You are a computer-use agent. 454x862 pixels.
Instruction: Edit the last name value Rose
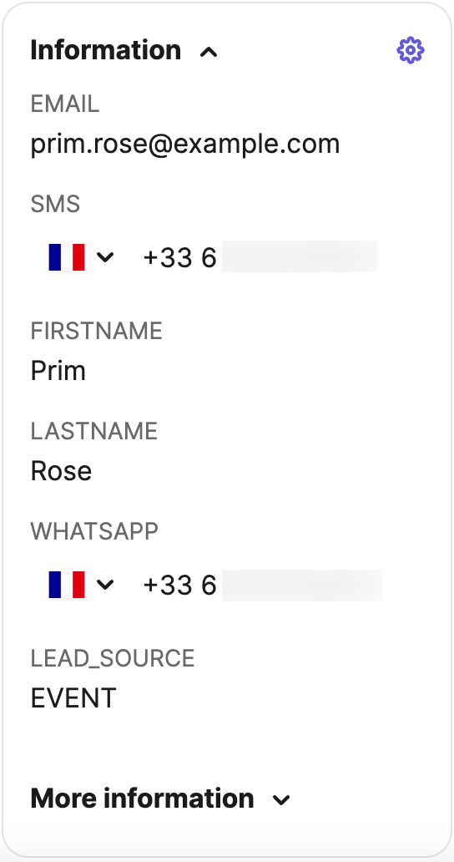[61, 471]
